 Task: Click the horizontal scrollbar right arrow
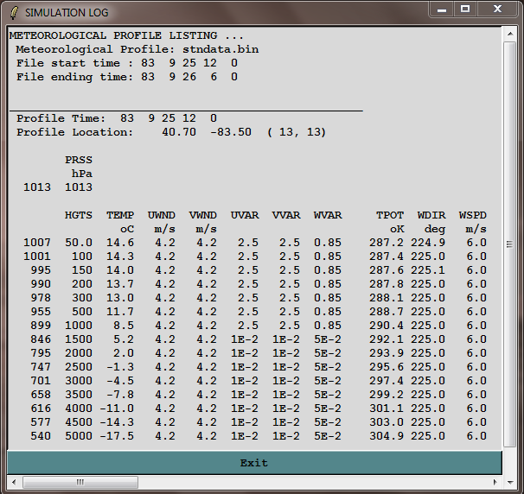pos(495,481)
